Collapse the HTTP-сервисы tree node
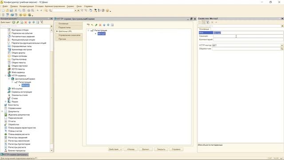The width and height of the screenshot is (284, 160). tap(5, 76)
